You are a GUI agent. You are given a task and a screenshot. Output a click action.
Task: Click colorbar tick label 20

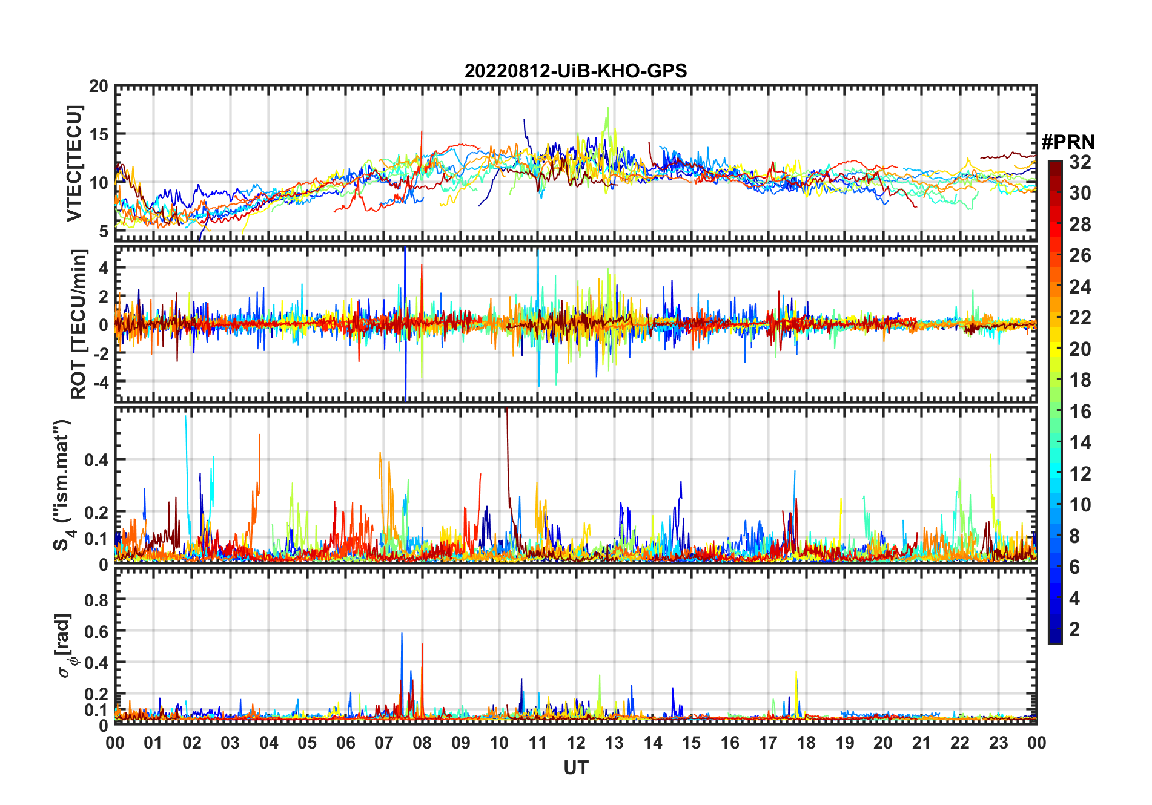(x=1080, y=349)
